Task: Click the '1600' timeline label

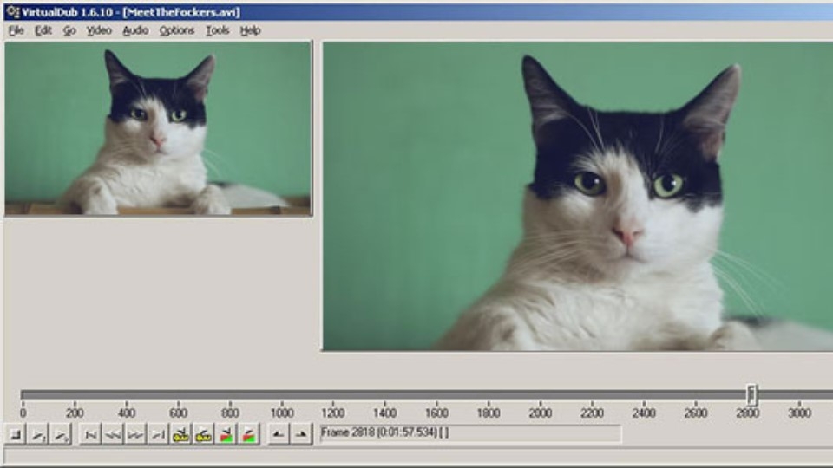Action: point(436,413)
